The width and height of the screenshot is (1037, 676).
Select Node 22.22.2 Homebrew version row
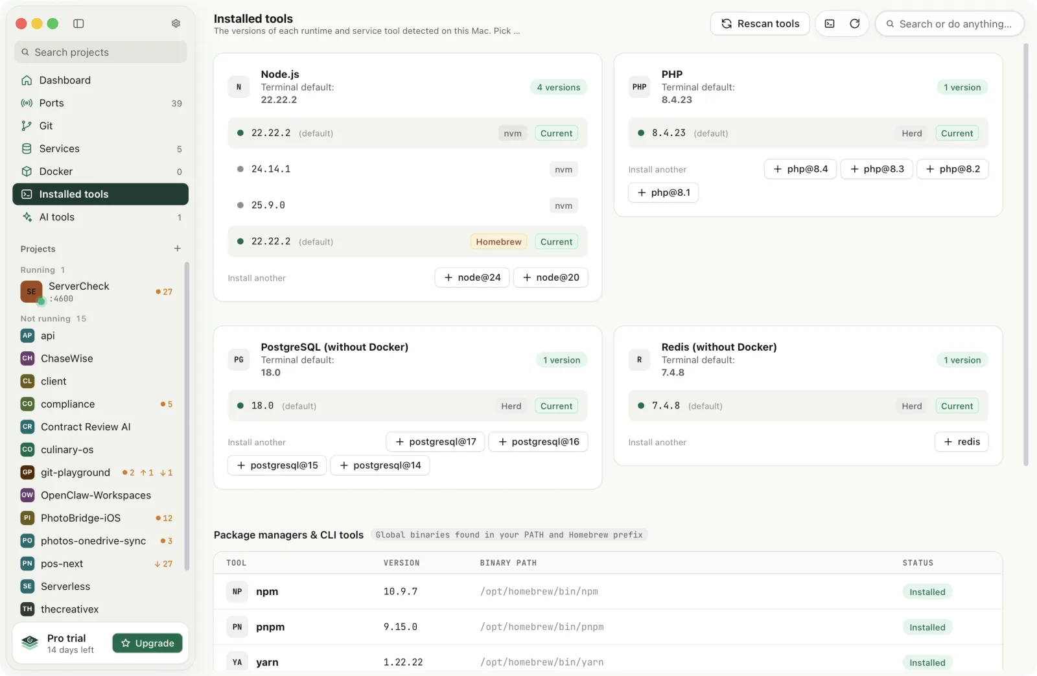coord(408,242)
